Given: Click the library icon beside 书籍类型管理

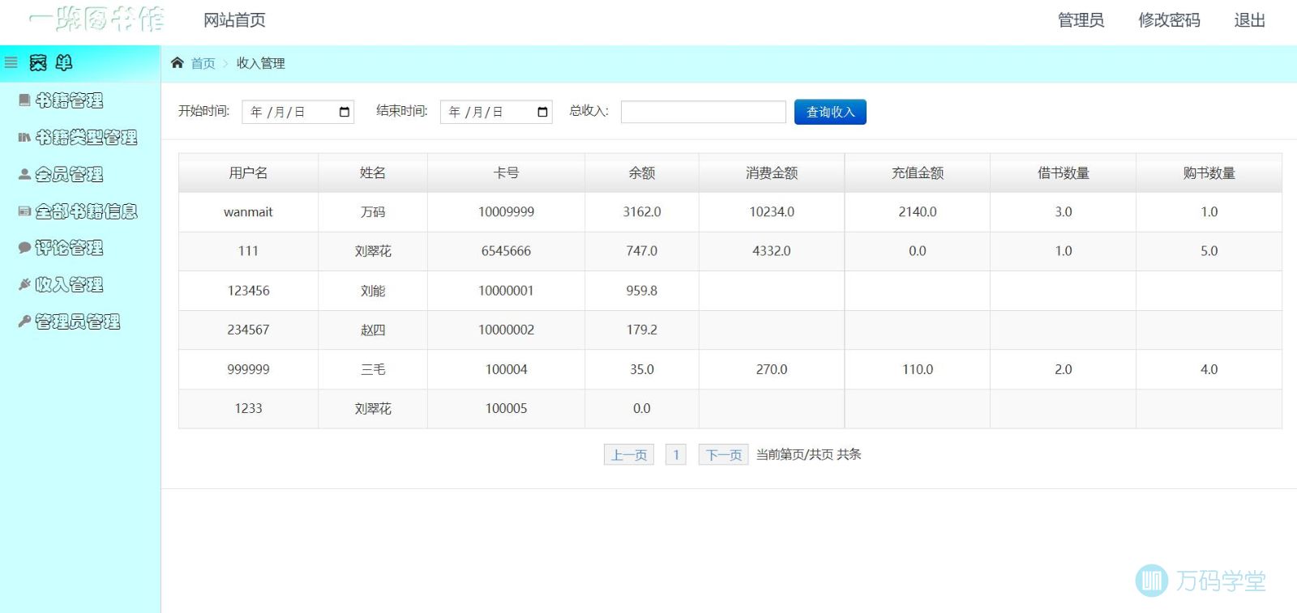Looking at the screenshot, I should click(25, 138).
